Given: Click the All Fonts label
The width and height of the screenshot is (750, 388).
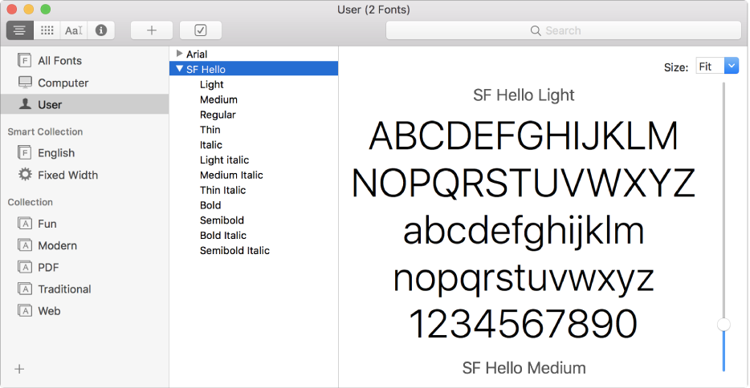Looking at the screenshot, I should pyautogui.click(x=59, y=61).
